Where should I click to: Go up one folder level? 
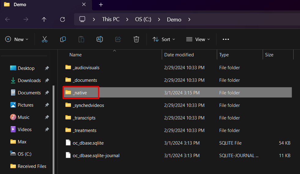coord(44,19)
